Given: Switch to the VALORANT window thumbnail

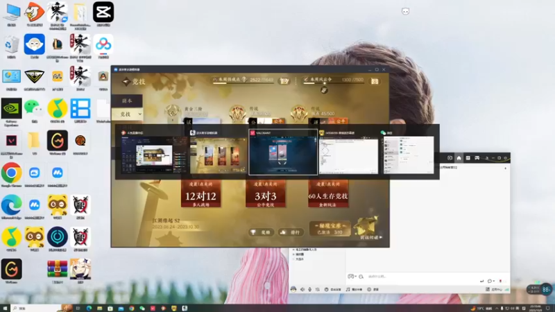Looking at the screenshot, I should click(x=283, y=152).
